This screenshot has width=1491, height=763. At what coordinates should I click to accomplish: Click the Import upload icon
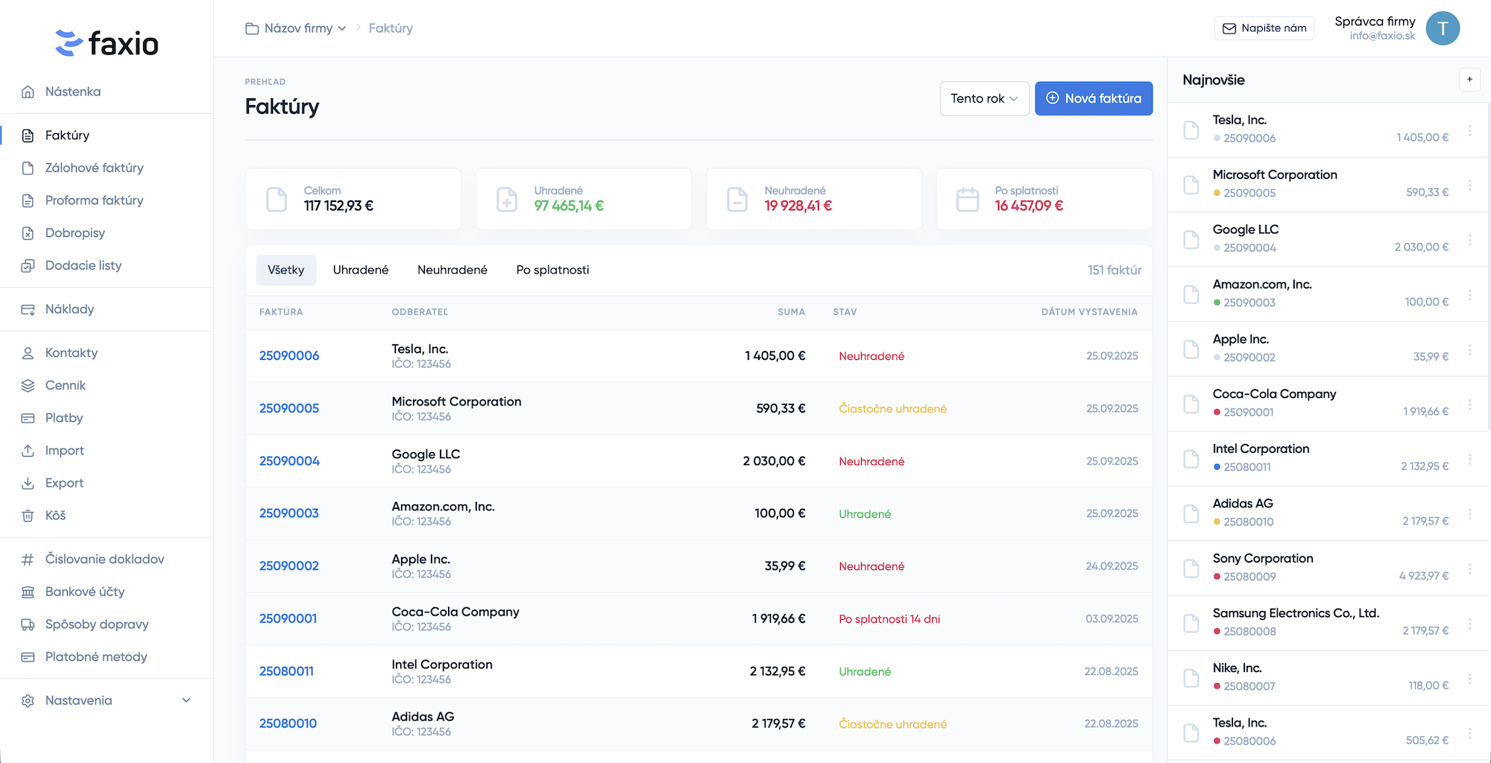[28, 451]
